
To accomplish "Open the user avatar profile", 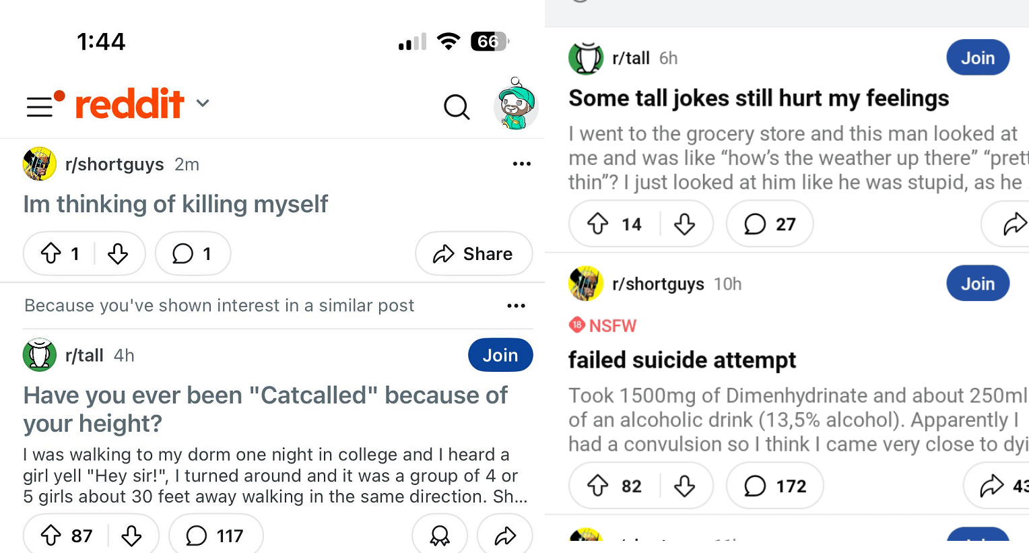I will coord(515,105).
